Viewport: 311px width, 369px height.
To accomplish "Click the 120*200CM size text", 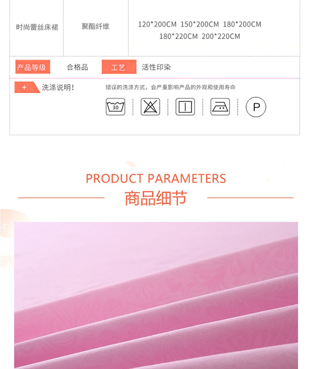I will [157, 24].
